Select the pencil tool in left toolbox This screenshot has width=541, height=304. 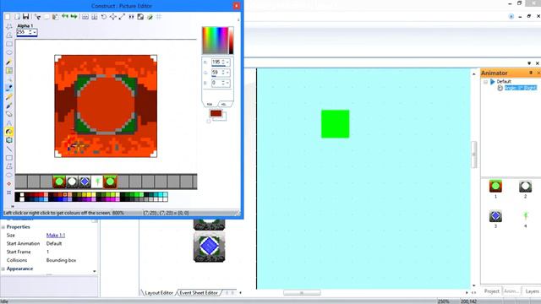click(9, 62)
